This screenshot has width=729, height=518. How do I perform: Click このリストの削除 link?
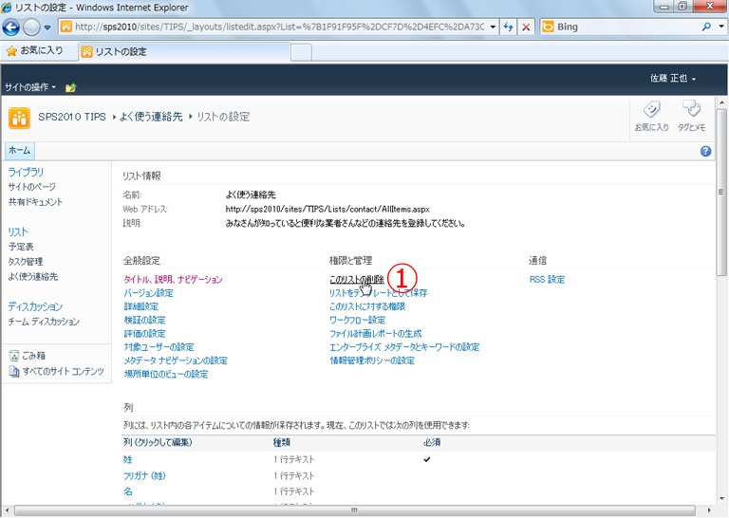(x=357, y=279)
